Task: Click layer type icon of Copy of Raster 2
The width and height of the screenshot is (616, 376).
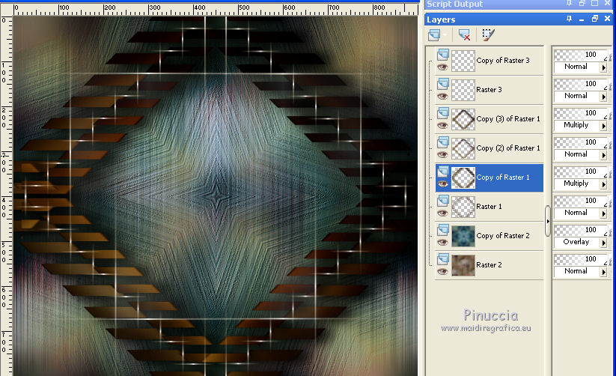Action: point(442,229)
